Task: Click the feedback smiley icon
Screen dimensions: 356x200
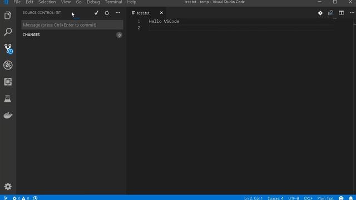Action: 341,198
